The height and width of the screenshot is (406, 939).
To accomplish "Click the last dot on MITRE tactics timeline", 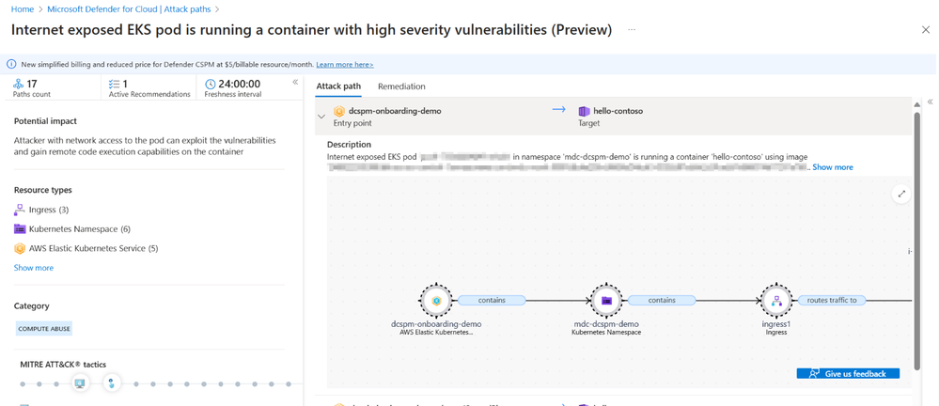I will pyautogui.click(x=288, y=383).
